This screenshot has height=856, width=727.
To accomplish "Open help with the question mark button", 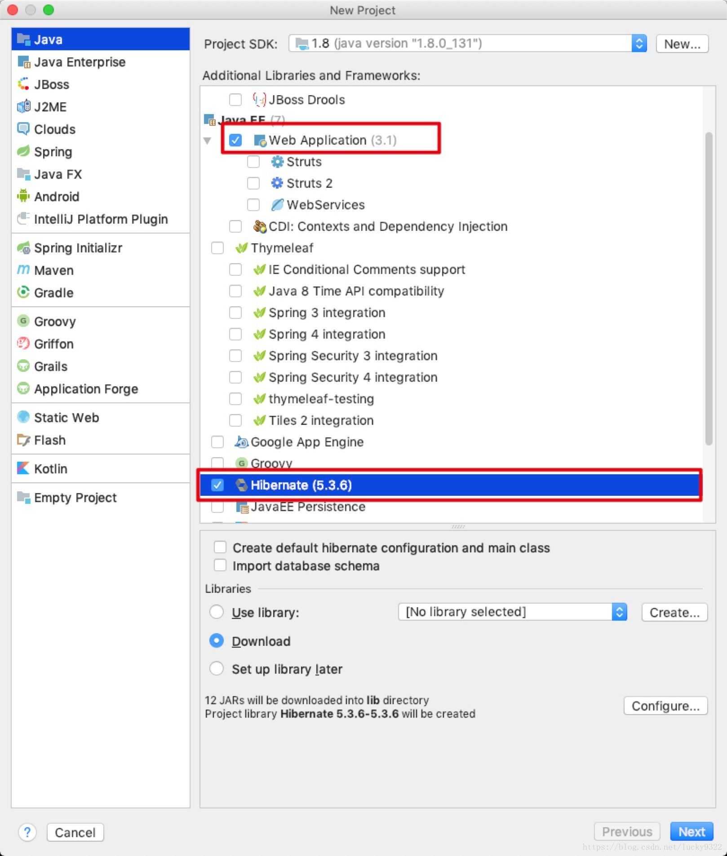I will pyautogui.click(x=27, y=833).
